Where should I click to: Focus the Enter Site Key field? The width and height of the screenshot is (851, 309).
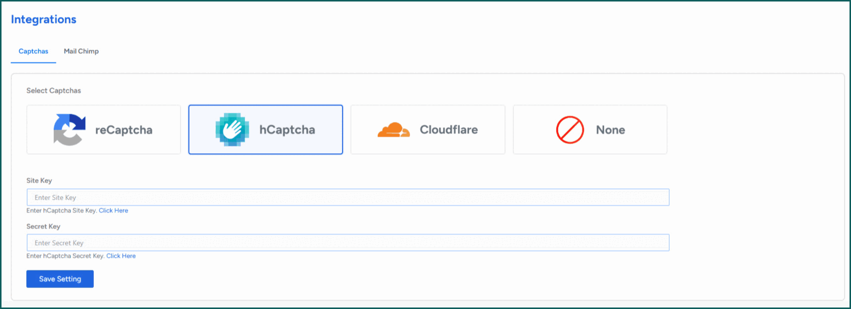(348, 197)
